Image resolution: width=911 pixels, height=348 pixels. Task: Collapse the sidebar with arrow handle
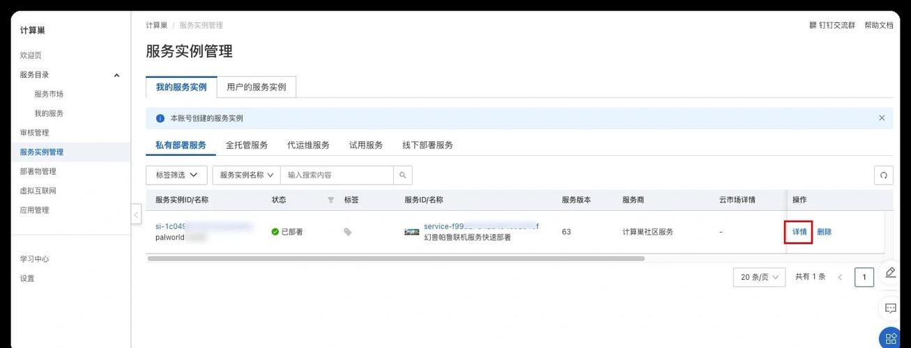136,215
